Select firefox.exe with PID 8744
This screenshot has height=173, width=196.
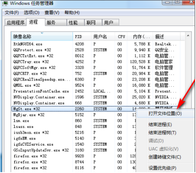click(x=74, y=162)
